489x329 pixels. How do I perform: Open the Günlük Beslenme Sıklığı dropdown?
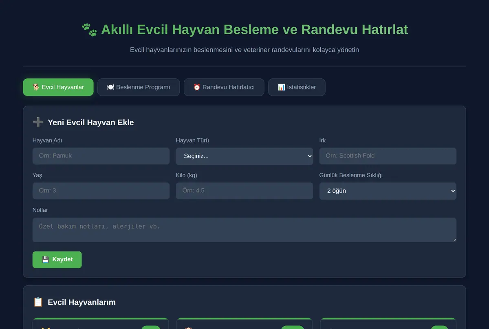[x=388, y=191]
